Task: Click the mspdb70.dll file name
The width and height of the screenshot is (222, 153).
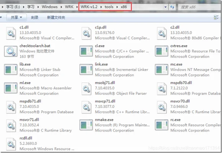Action: coord(181,83)
